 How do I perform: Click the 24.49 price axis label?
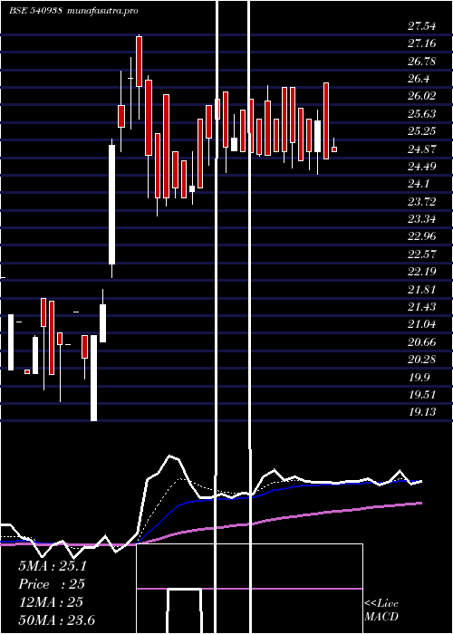pyautogui.click(x=422, y=166)
